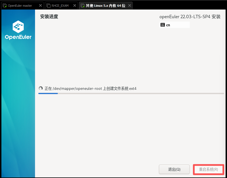Open the cn keyboard layout indicator
Screen dimensions: 227x178
click(x=174, y=25)
